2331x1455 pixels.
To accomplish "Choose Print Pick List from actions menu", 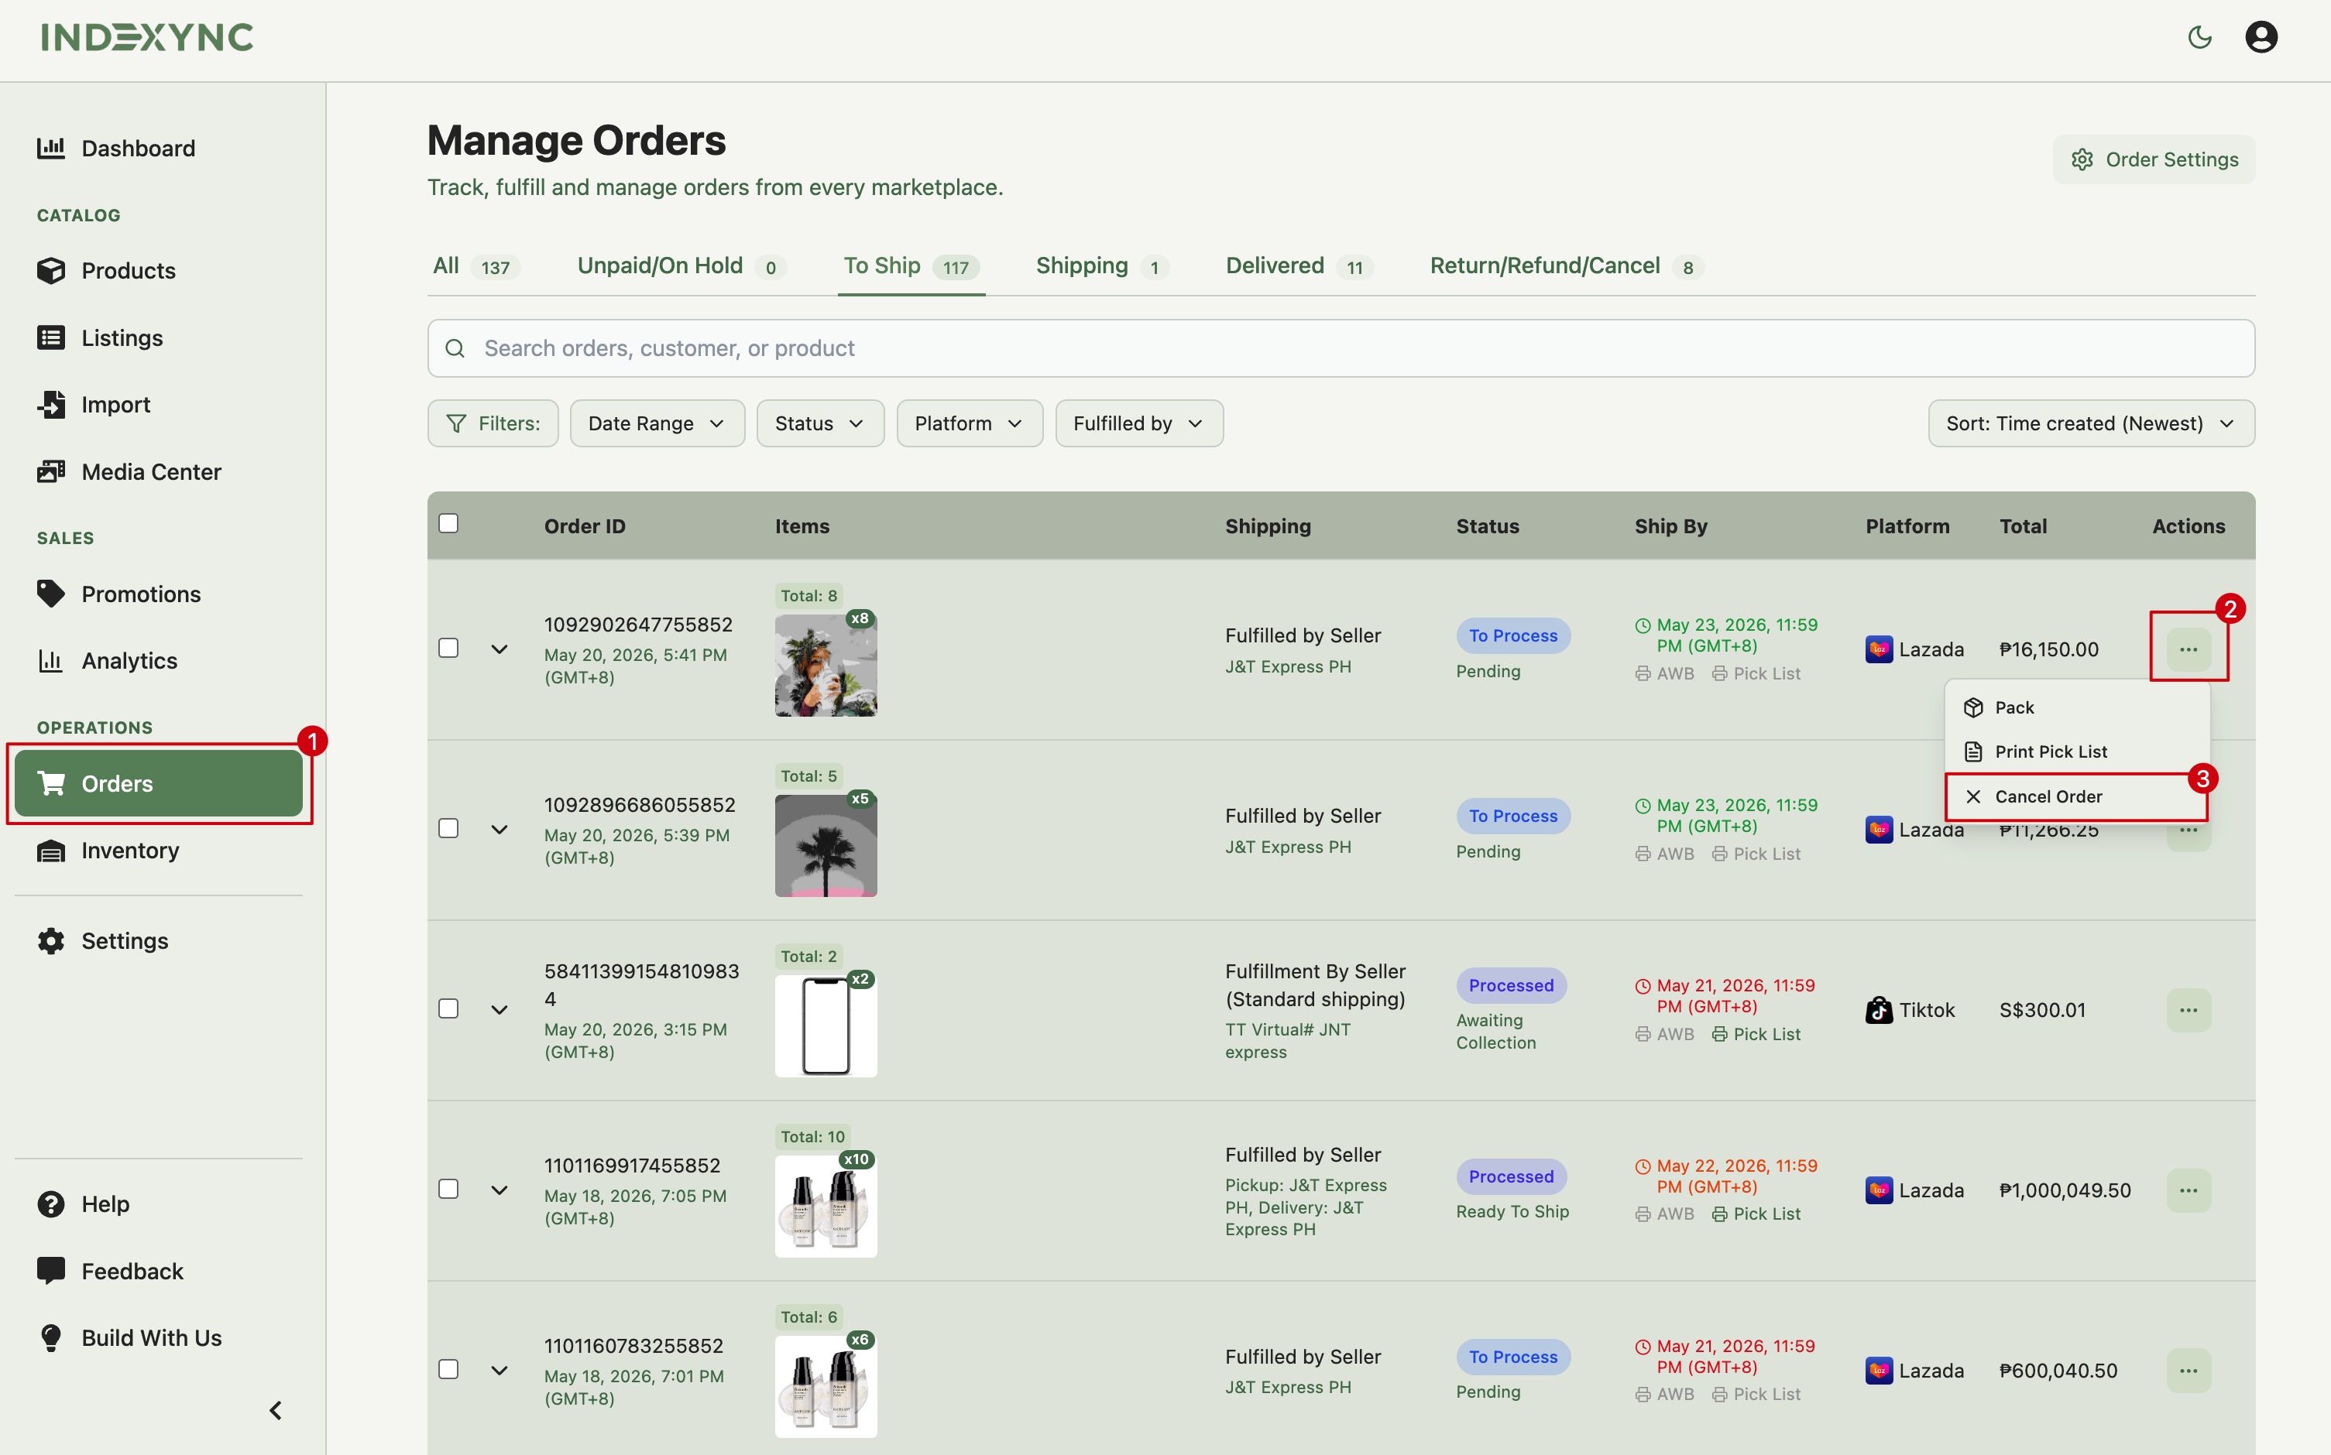I will [2076, 751].
